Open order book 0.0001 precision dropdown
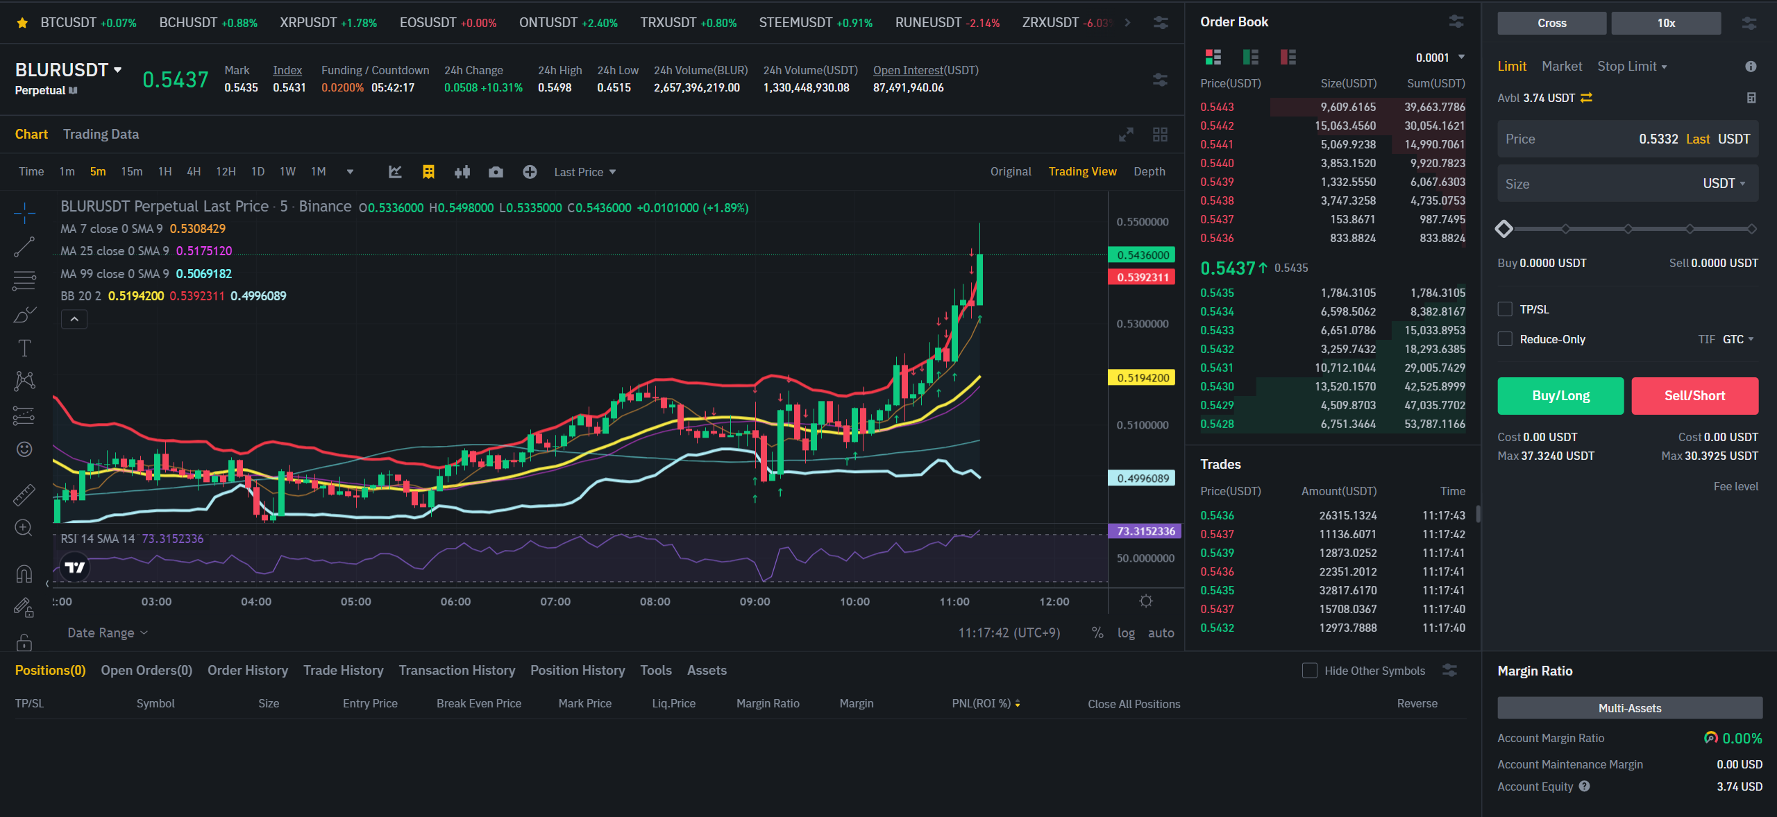This screenshot has width=1777, height=817. (x=1440, y=58)
